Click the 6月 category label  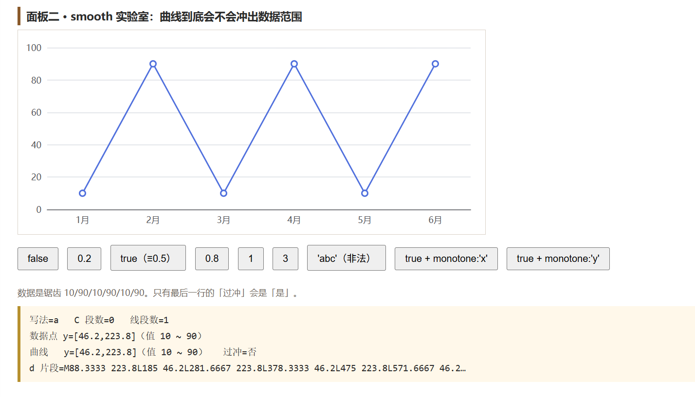point(435,220)
